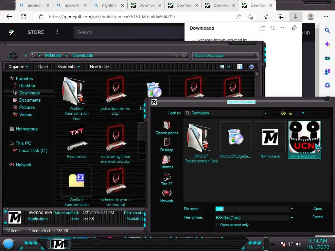Viewport: 335px width, 251px height.
Task: Open downloads folder icon in Downloads panel
Action: pyautogui.click(x=262, y=28)
